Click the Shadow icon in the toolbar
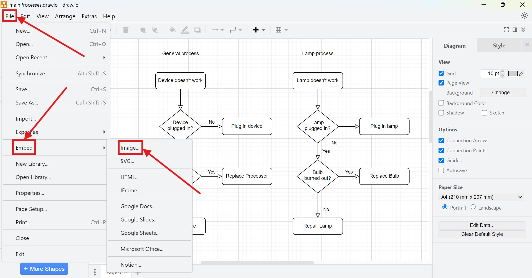 click(x=197, y=30)
